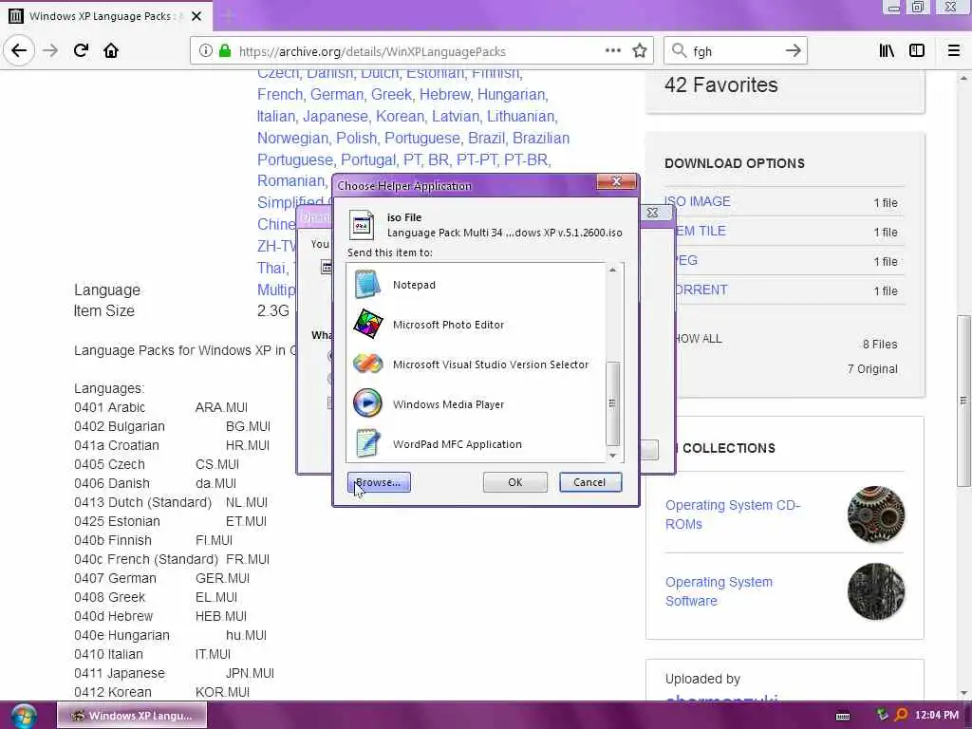The height and width of the screenshot is (729, 972).
Task: Choose WordPad MFC Application in the list
Action: point(476,444)
